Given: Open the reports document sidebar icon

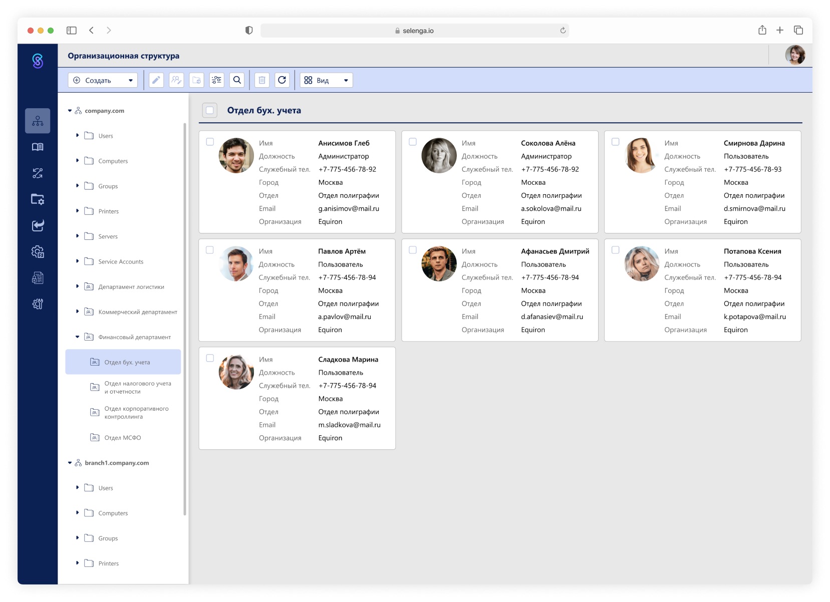Looking at the screenshot, I should tap(38, 277).
